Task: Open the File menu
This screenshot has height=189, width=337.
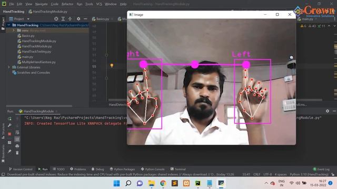Action: (x=12, y=4)
